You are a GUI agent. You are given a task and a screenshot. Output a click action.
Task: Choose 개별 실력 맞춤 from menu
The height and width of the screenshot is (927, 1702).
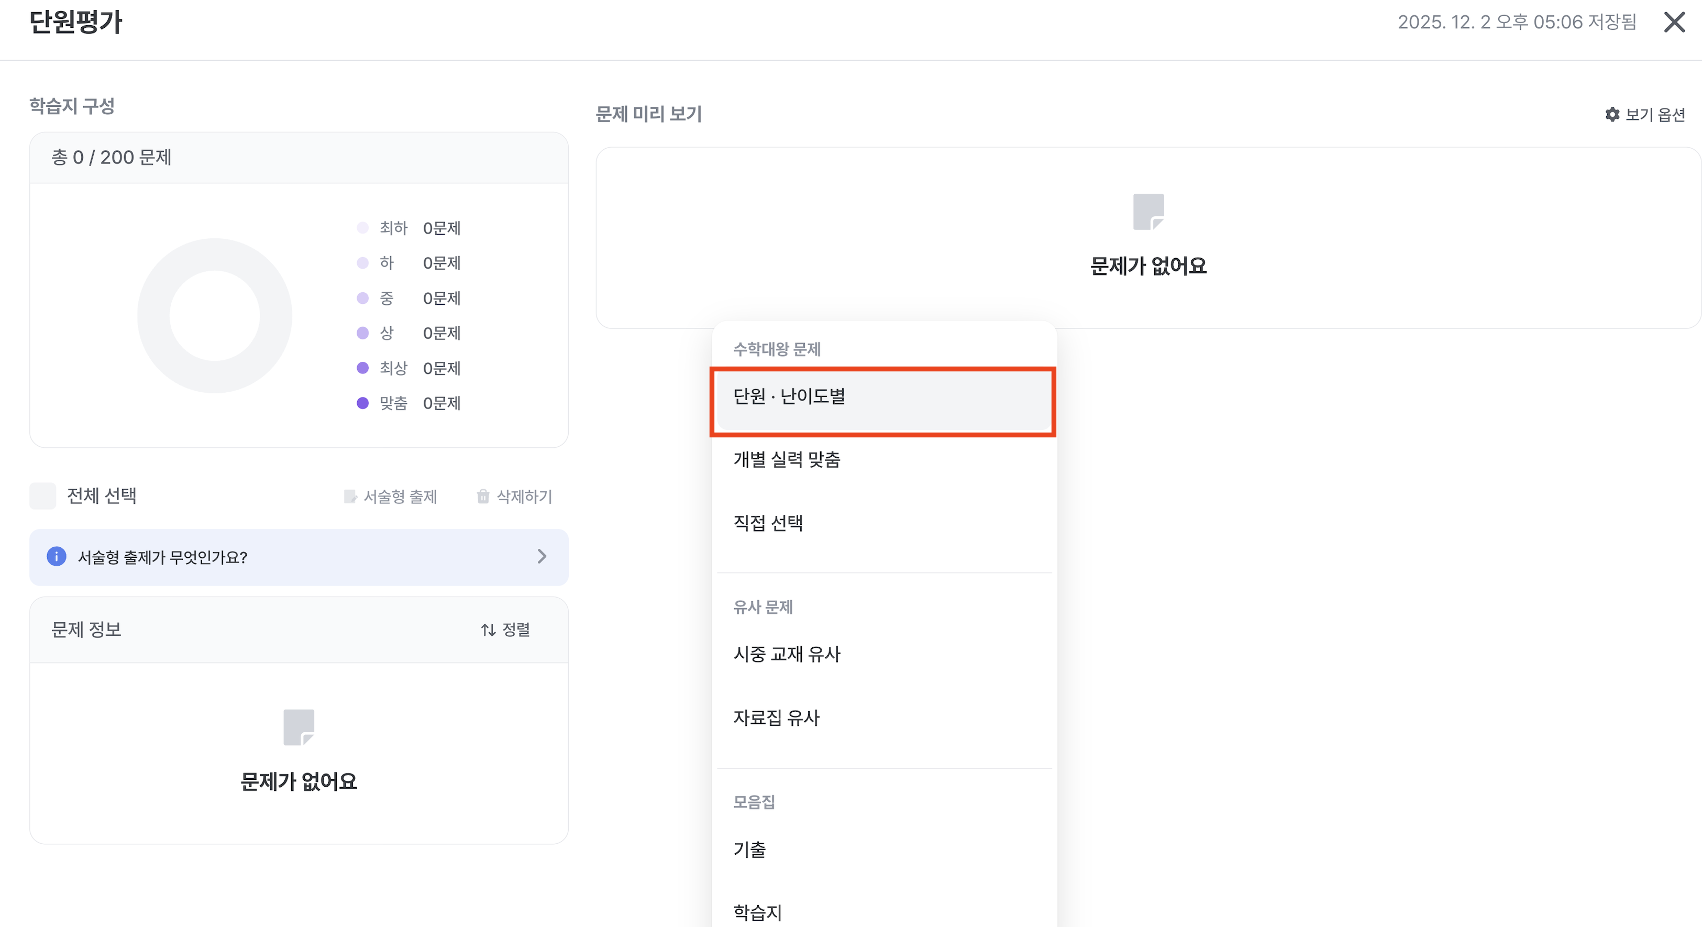[786, 459]
